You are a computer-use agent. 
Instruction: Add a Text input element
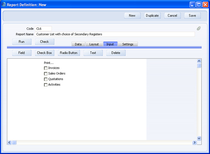coord(93,53)
